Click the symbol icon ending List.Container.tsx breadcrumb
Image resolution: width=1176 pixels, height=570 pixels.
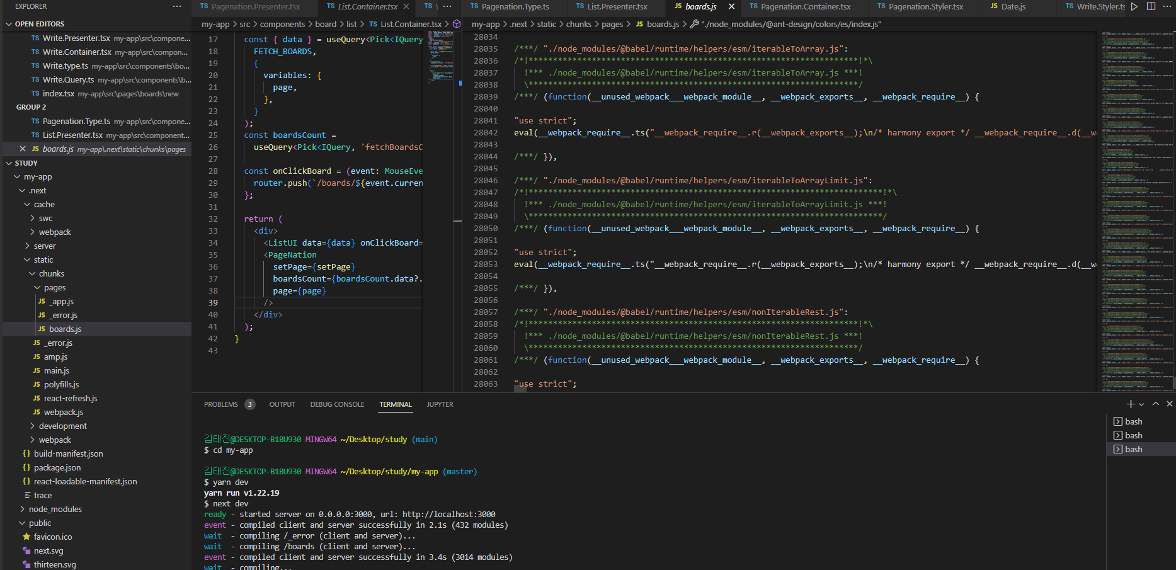pos(457,24)
